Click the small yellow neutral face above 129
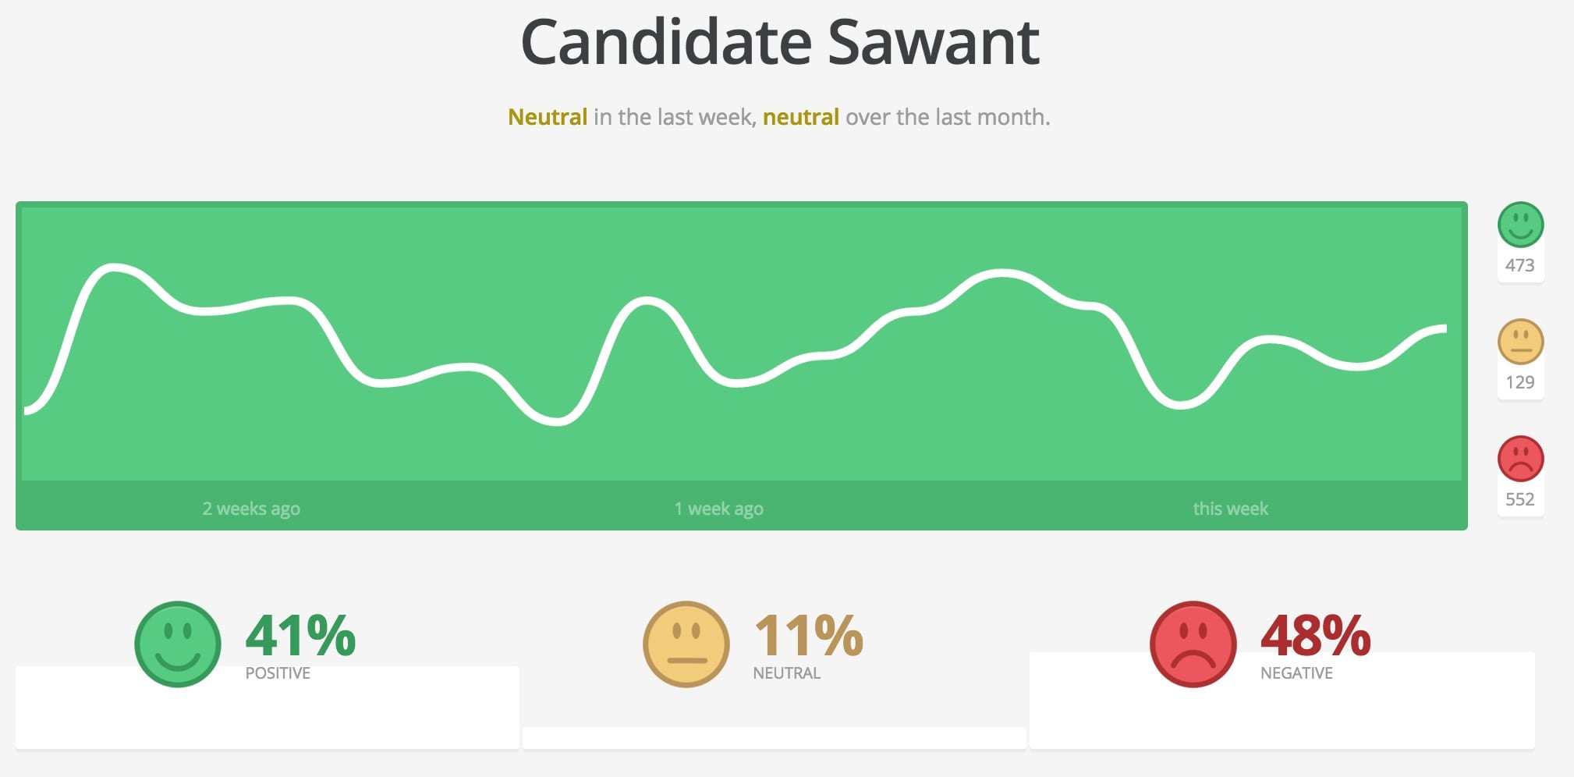This screenshot has width=1574, height=777. (1520, 342)
